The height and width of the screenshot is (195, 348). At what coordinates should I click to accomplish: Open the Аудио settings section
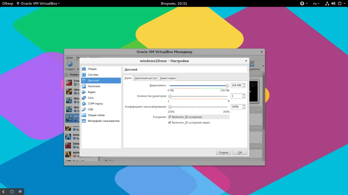click(91, 92)
